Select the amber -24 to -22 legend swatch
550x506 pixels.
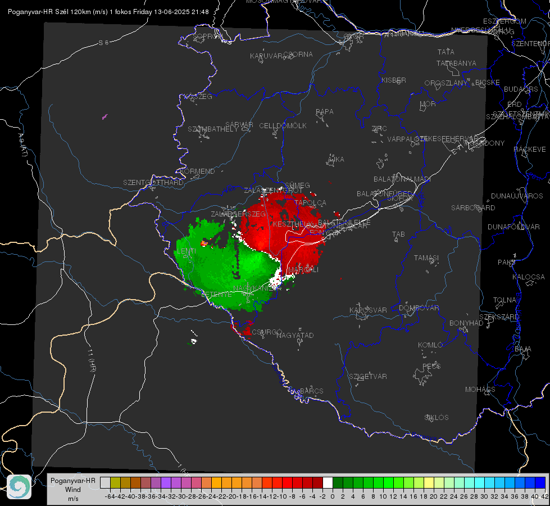pyautogui.click(x=216, y=482)
